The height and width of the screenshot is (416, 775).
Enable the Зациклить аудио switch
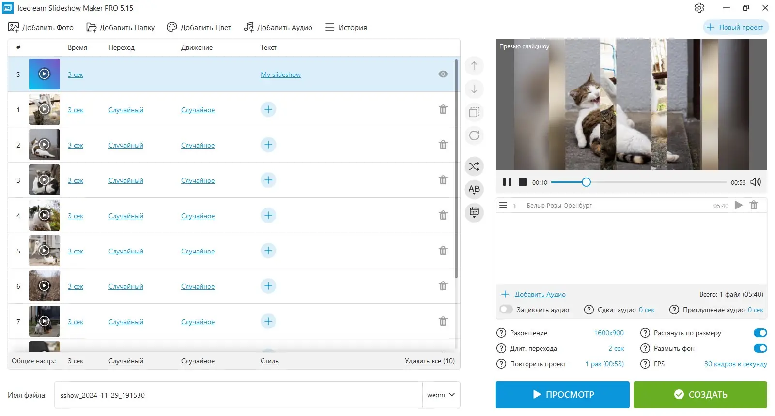(x=506, y=310)
